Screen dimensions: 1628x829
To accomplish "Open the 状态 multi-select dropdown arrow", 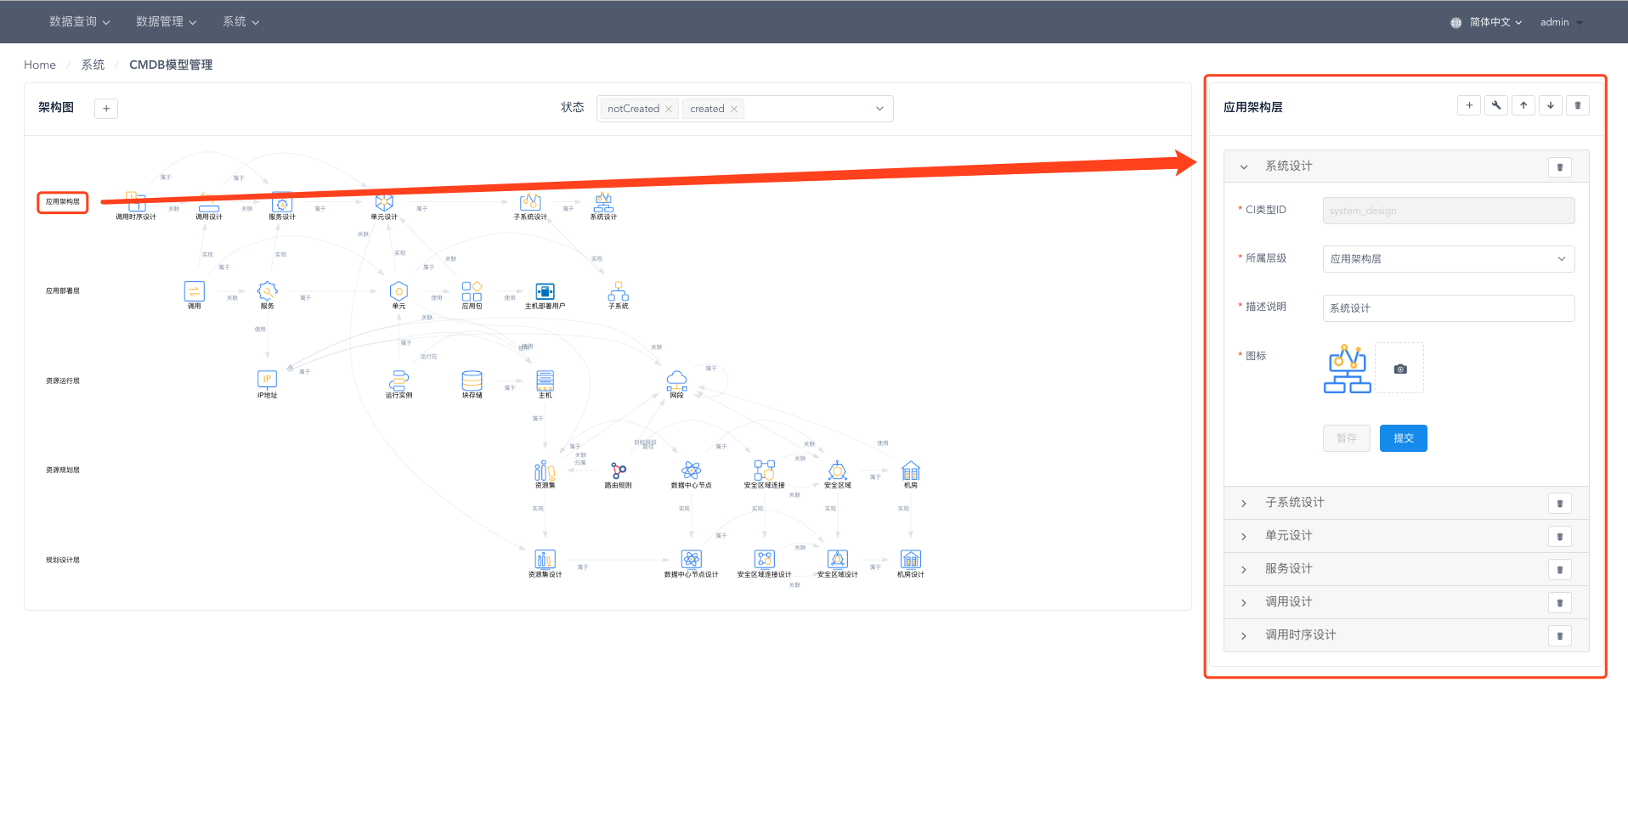I will point(879,109).
